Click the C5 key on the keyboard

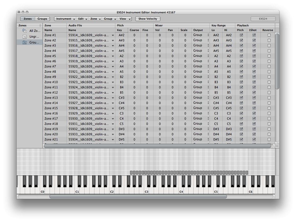[x=216, y=191]
